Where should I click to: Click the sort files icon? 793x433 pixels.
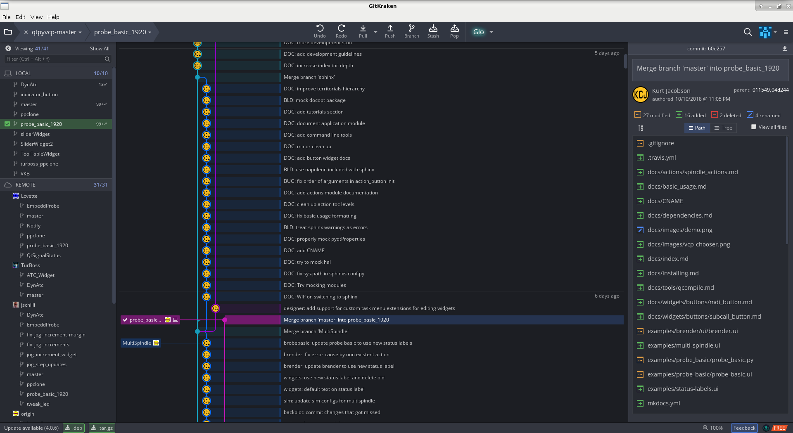(x=641, y=128)
